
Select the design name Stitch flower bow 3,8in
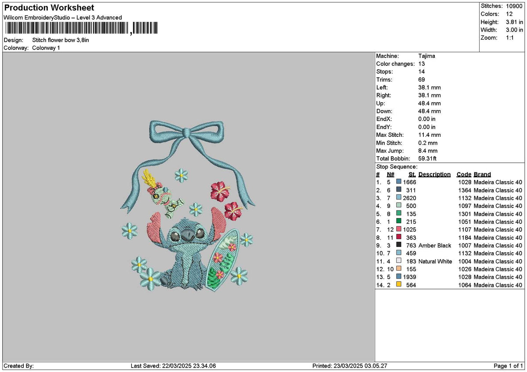pyautogui.click(x=61, y=40)
